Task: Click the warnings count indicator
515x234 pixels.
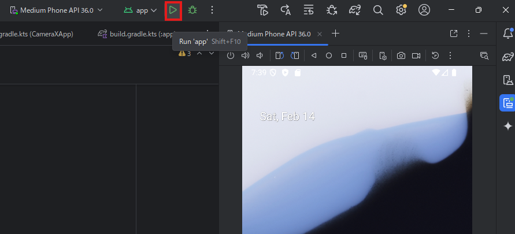Action: (185, 53)
